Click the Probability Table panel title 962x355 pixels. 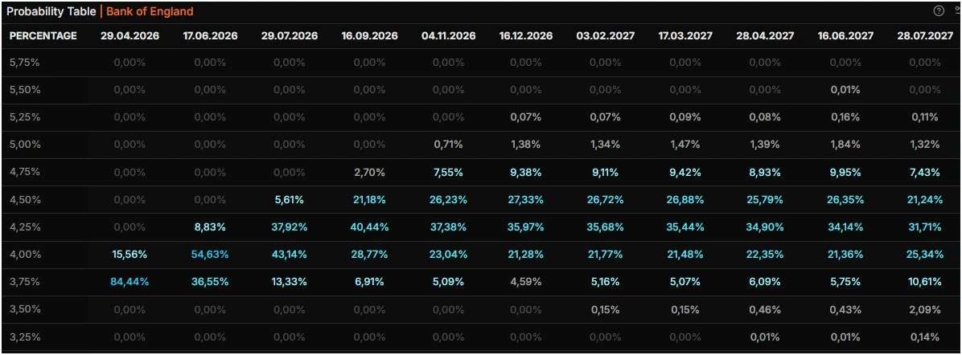click(x=51, y=12)
